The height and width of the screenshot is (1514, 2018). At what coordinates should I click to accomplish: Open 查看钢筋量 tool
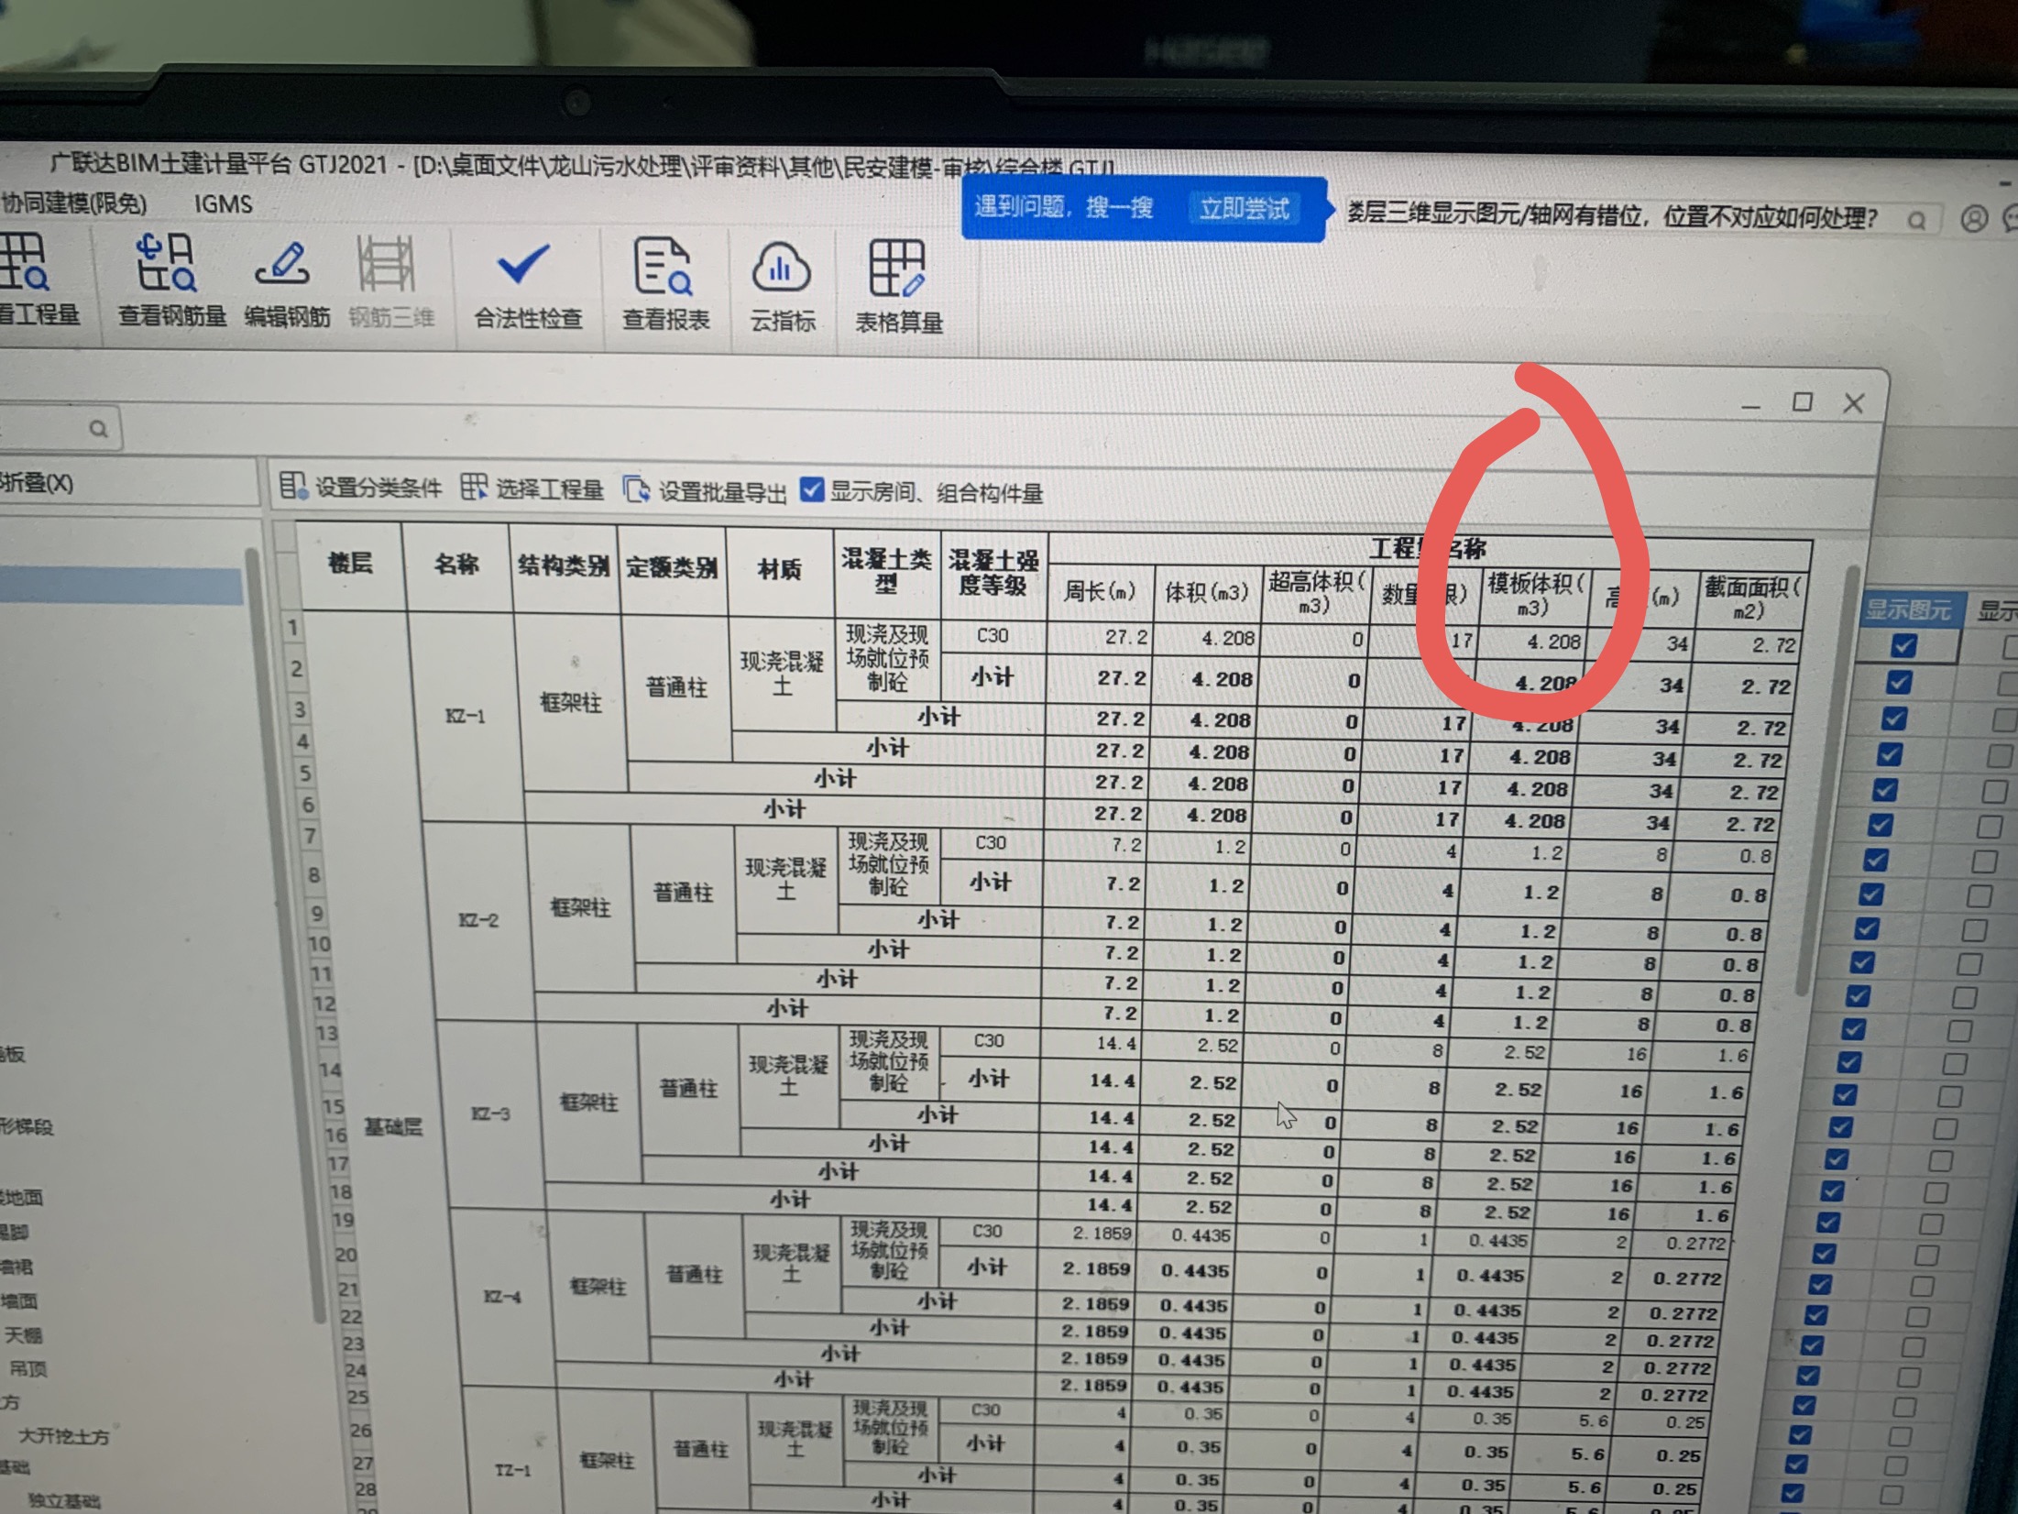pos(171,280)
